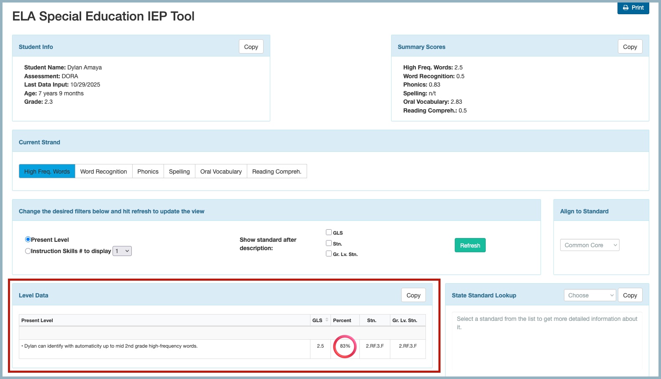Expand the Common Core standard dropdown
This screenshot has height=379, width=661.
589,245
